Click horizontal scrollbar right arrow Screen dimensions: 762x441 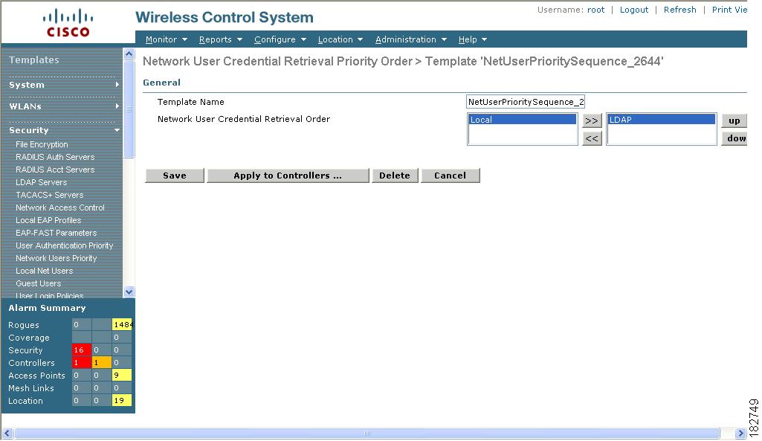740,433
